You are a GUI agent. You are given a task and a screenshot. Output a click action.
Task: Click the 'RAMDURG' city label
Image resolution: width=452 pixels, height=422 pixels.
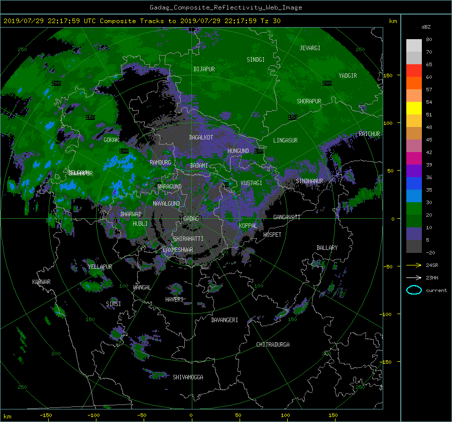coord(160,163)
